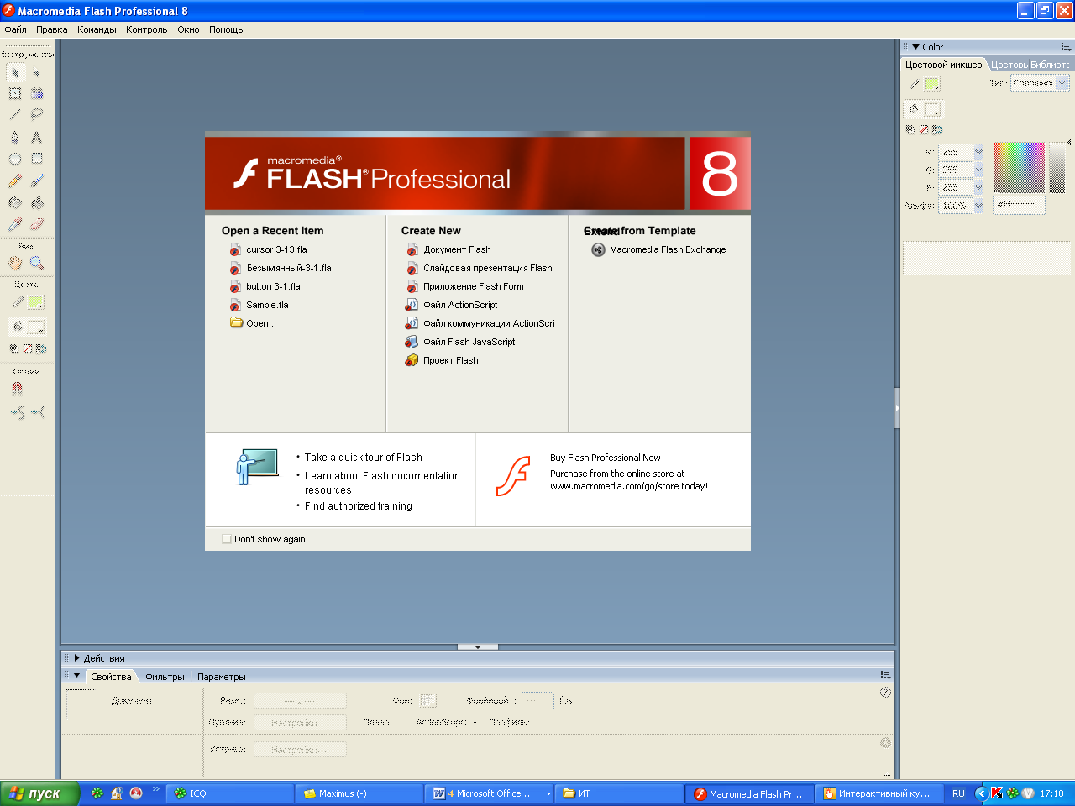1075x806 pixels.
Task: Open the Правка menu
Action: tap(52, 29)
